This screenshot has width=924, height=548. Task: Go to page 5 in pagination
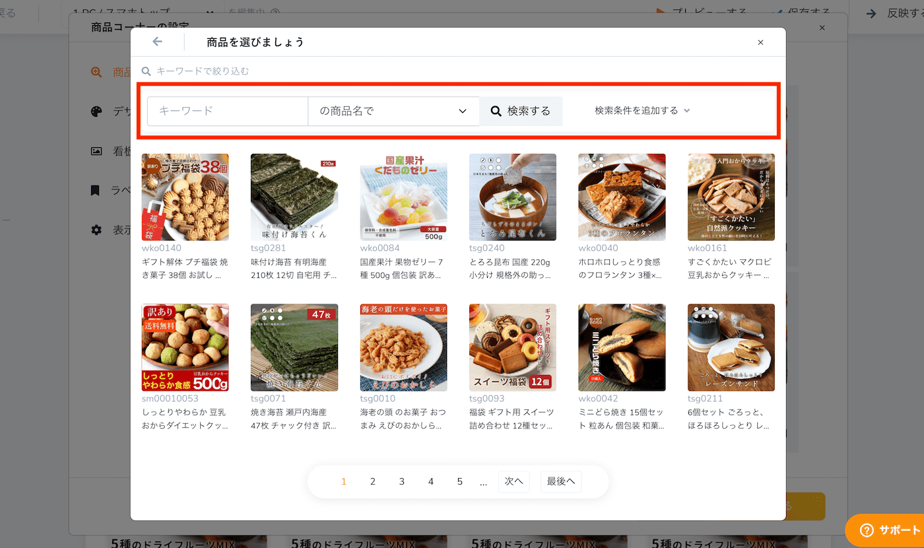(x=460, y=482)
